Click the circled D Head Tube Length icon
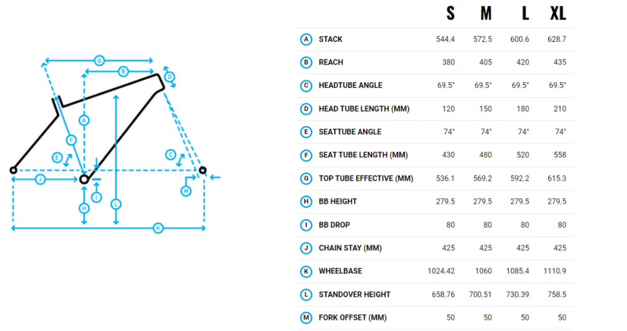The height and width of the screenshot is (331, 627). [306, 108]
